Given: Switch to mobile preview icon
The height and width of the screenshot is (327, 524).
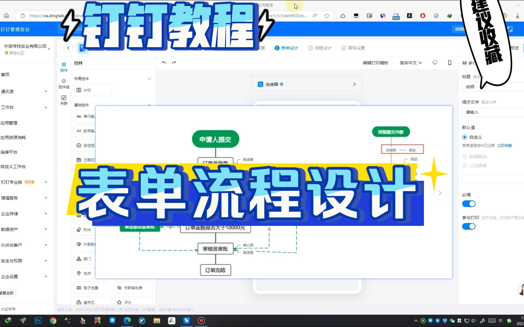Looking at the screenshot, I should coord(450,63).
